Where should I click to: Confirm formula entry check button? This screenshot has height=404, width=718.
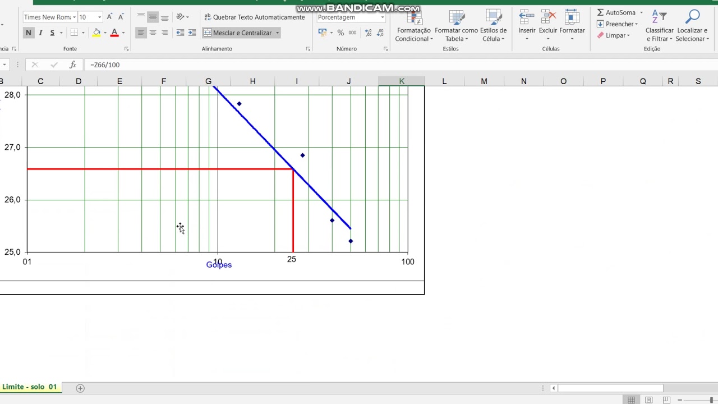[54, 65]
